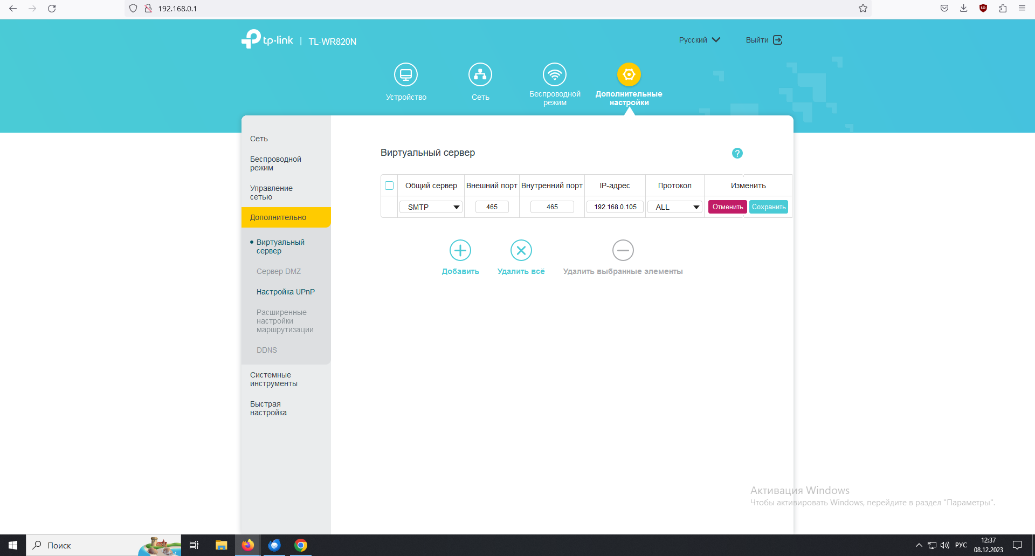Open the Беспроводной режим wireless icon
This screenshot has height=556, width=1035.
pyautogui.click(x=554, y=74)
